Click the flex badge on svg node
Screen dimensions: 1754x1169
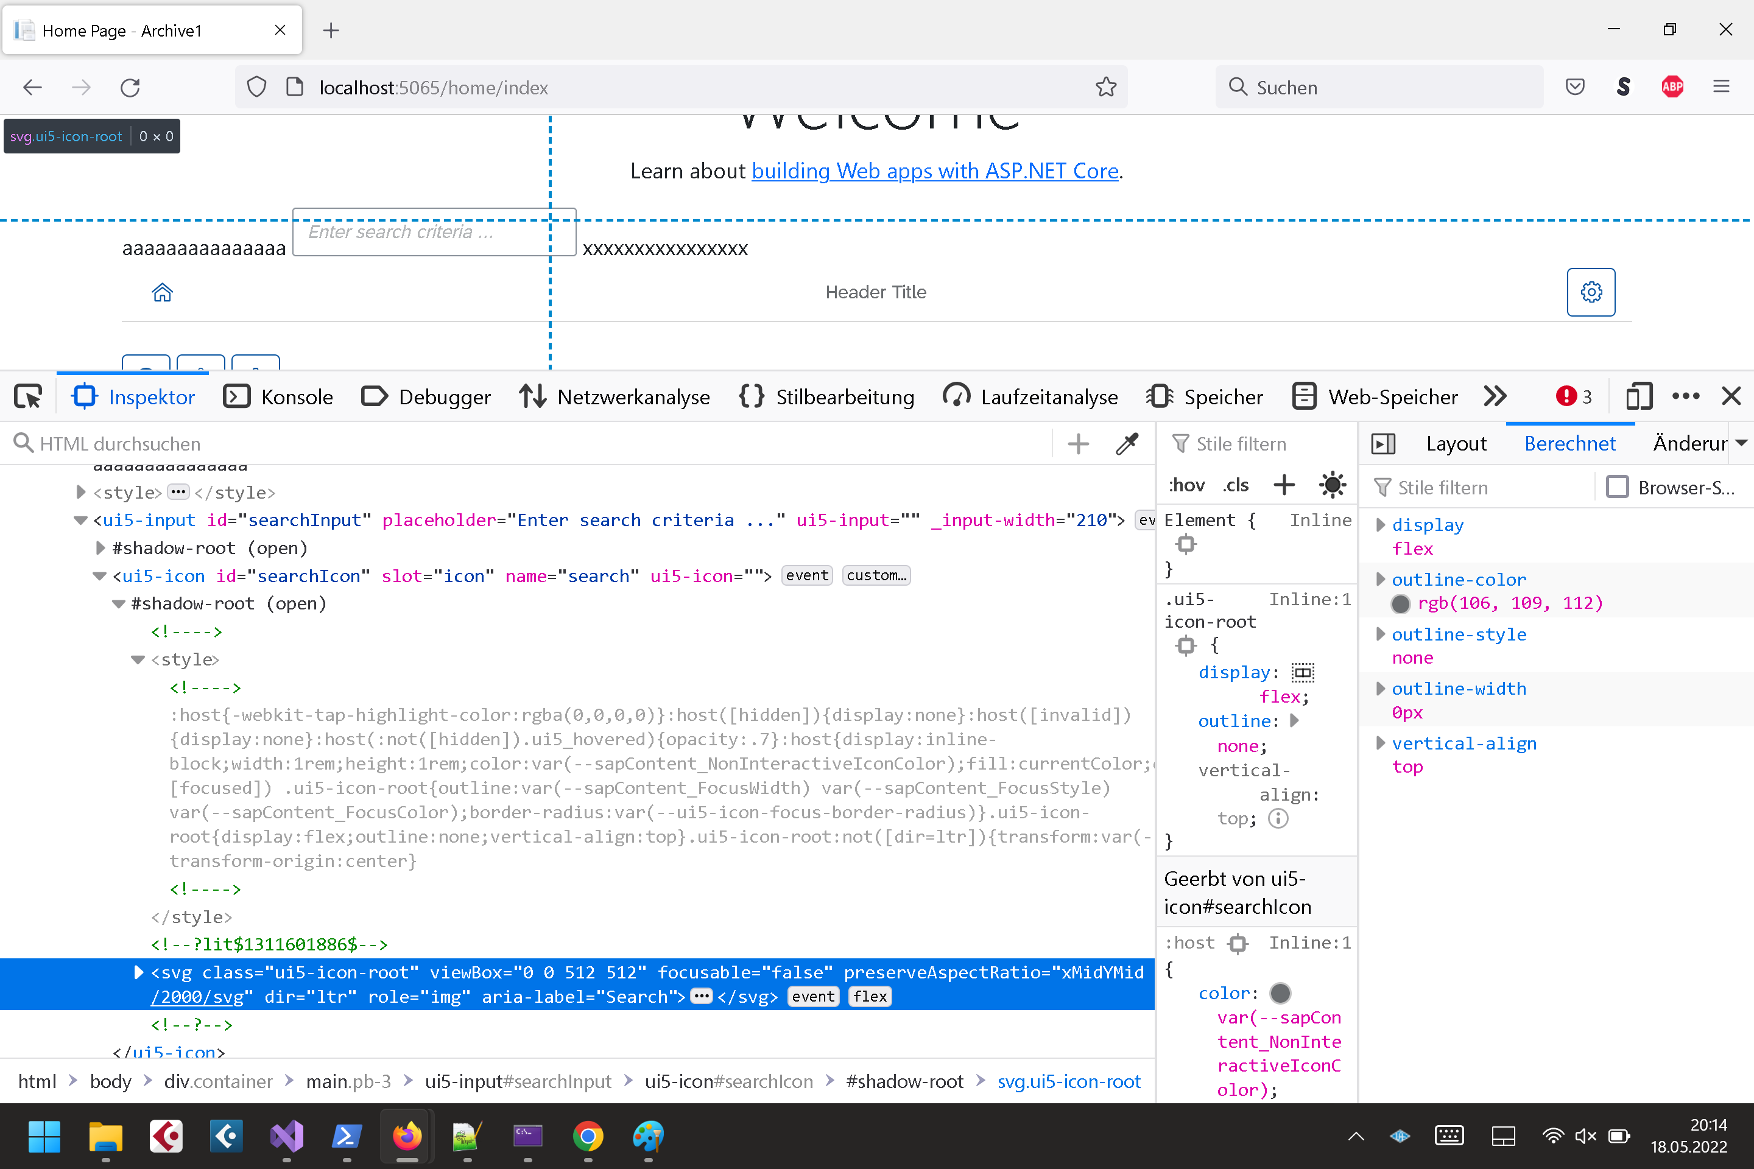870,997
